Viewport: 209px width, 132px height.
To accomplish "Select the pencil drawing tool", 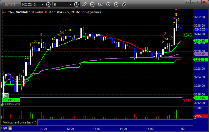I will pos(84,4).
